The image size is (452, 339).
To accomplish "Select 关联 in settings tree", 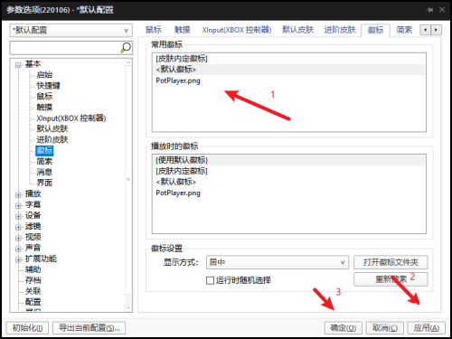I will click(x=33, y=291).
